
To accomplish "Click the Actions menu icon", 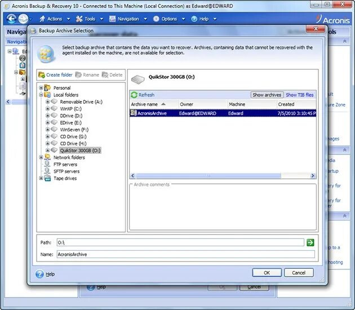I will (42, 19).
